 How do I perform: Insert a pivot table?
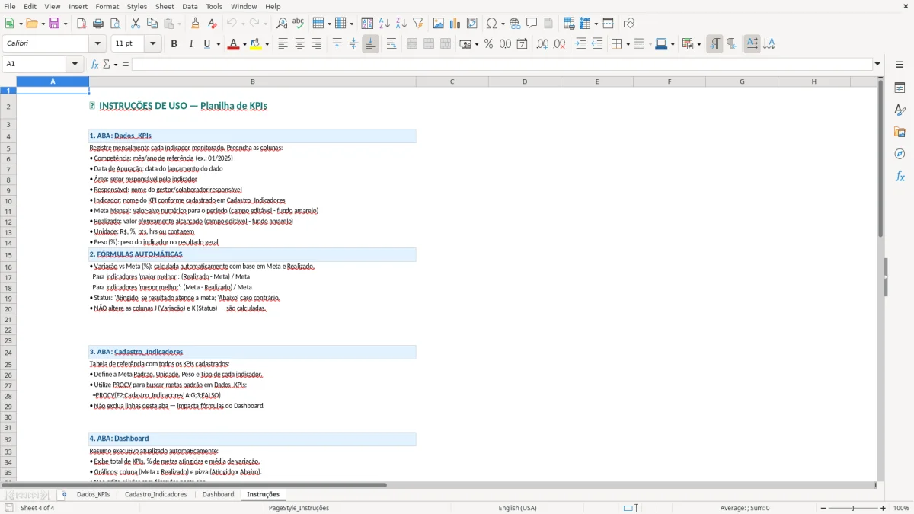tap(472, 24)
